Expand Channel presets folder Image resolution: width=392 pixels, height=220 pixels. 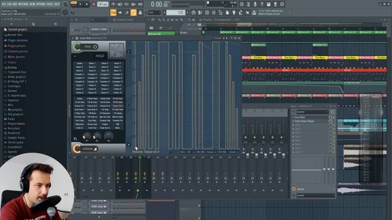click(18, 51)
